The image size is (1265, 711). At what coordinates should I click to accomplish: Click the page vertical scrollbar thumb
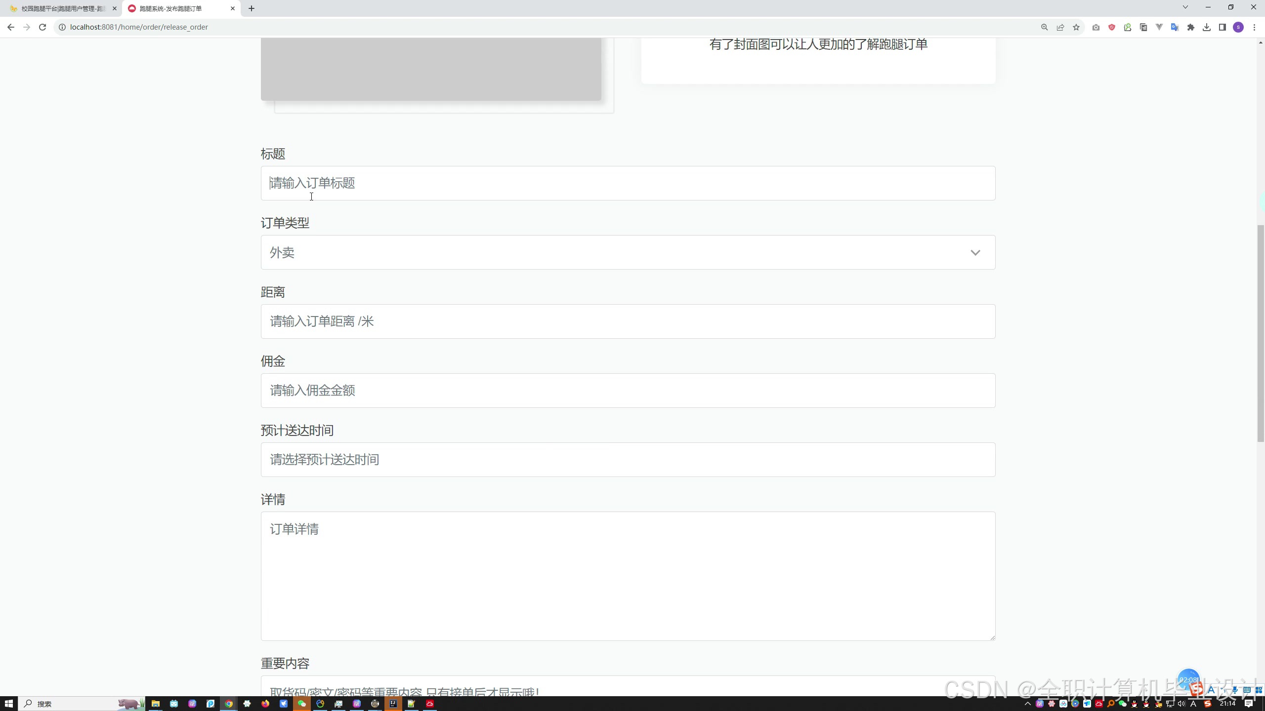coord(1261,333)
